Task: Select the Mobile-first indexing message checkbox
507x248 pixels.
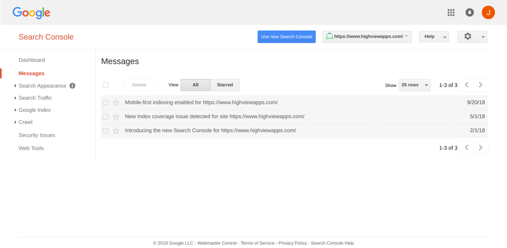Action: tap(105, 103)
